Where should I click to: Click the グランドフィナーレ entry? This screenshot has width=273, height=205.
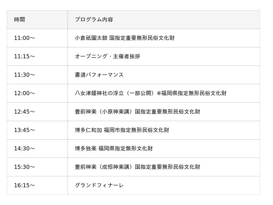pos(99,186)
